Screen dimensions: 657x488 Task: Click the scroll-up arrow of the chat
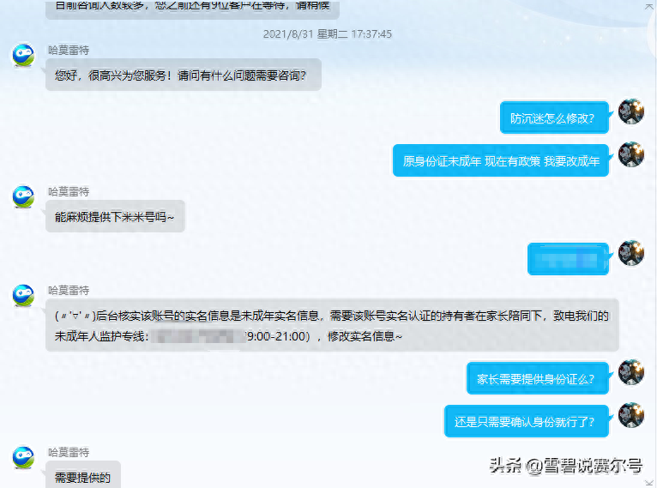648,6
